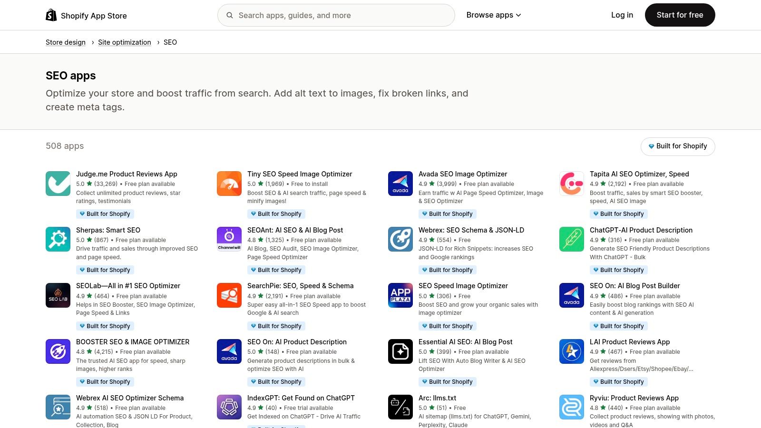Select the Tiny SEO Speed Image Optimizer icon
Image resolution: width=761 pixels, height=428 pixels.
(229, 183)
